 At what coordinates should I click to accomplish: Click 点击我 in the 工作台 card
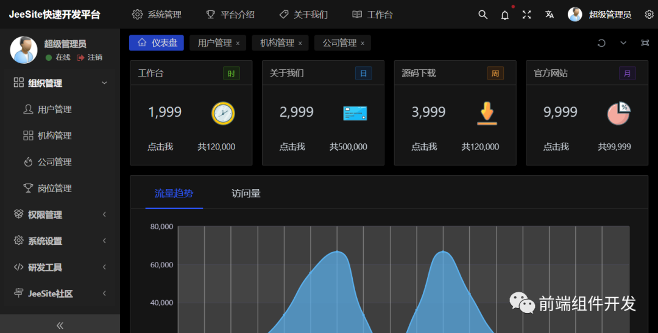[x=160, y=147]
